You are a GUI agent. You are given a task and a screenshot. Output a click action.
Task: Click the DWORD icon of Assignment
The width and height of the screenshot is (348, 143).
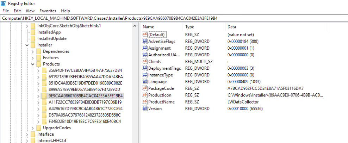[145, 48]
